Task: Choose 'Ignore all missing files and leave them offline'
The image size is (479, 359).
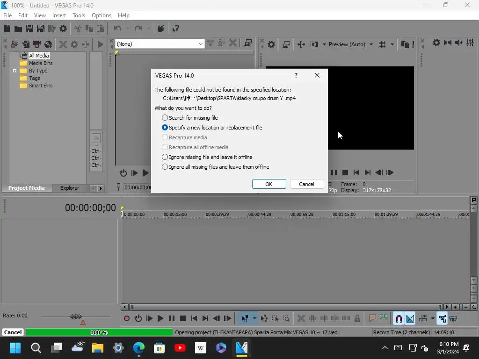Action: (x=215, y=167)
